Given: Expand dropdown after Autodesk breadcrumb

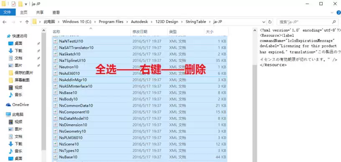Looking at the screenshot, I should pos(152,22).
